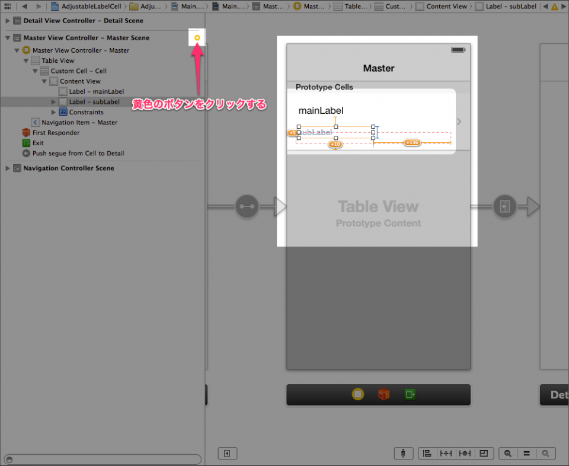
Task: Click the yellow warning badge near Master Scene
Action: [196, 37]
